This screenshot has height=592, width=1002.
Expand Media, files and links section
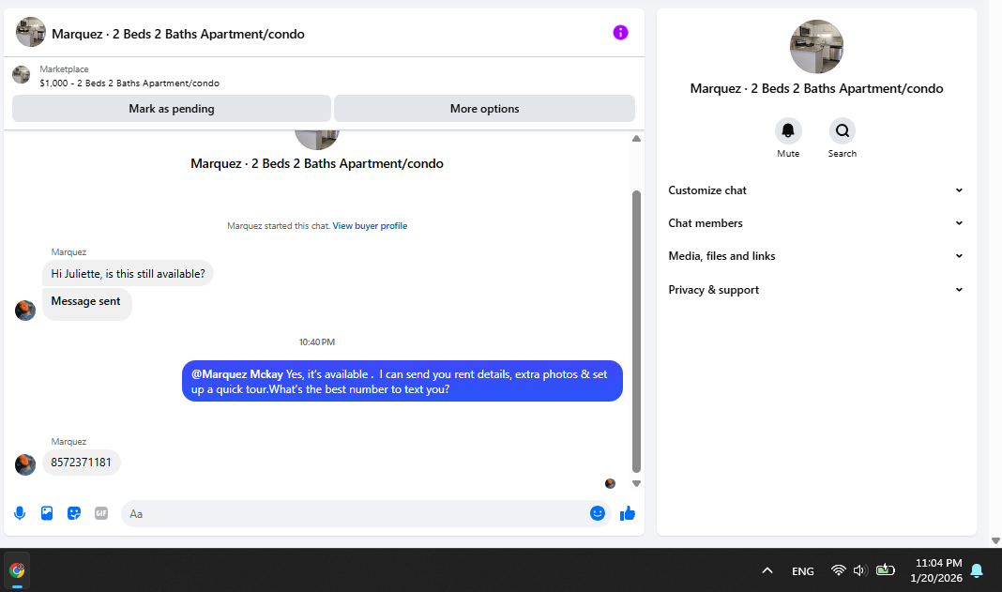[x=816, y=256]
